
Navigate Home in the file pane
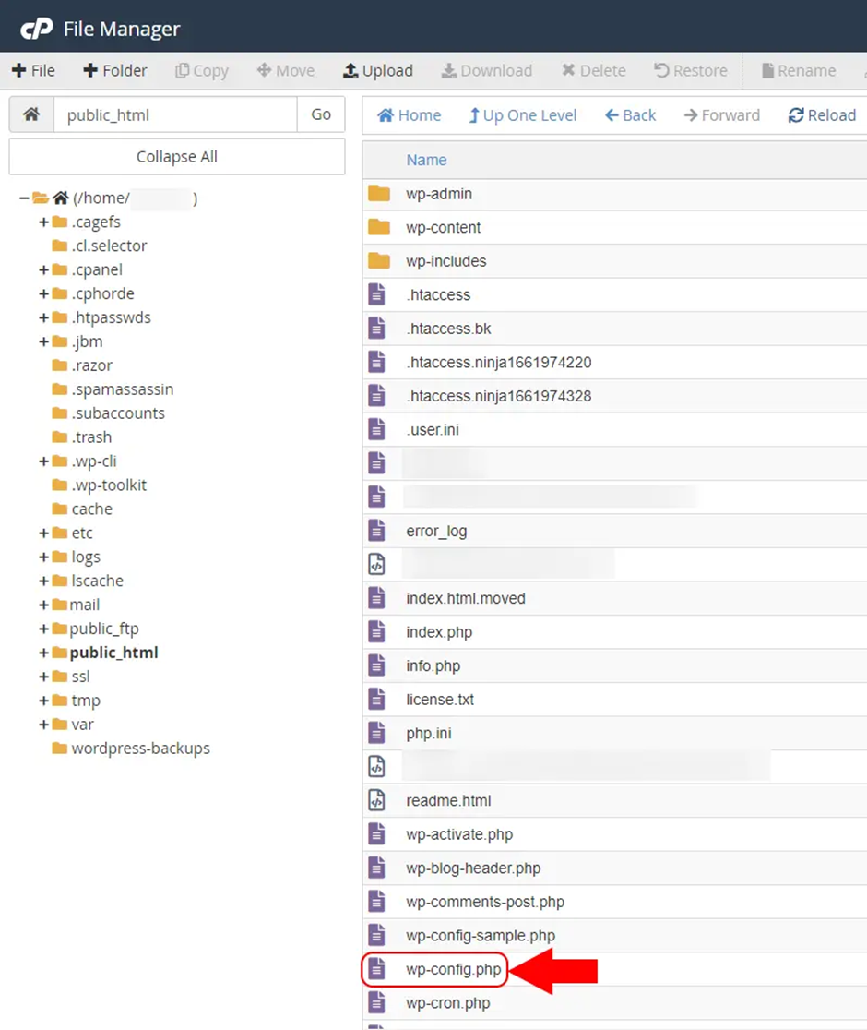tap(409, 115)
